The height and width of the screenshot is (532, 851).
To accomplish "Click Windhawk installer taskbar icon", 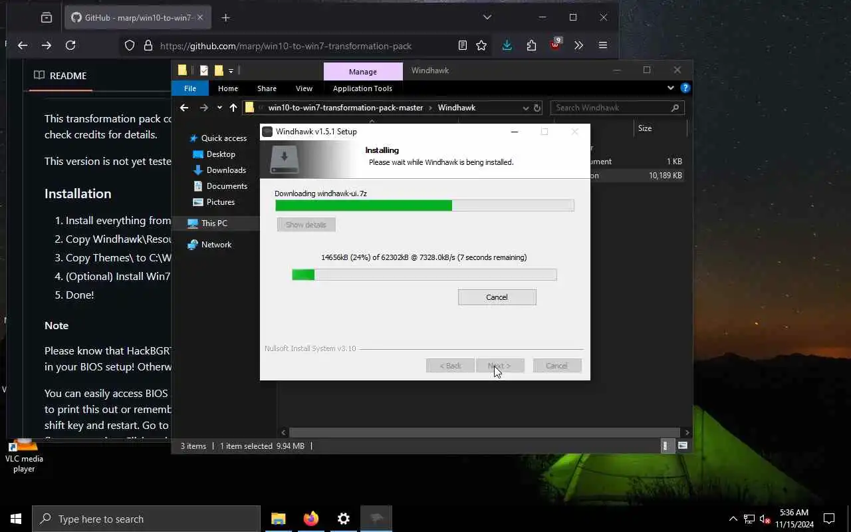I will click(376, 519).
